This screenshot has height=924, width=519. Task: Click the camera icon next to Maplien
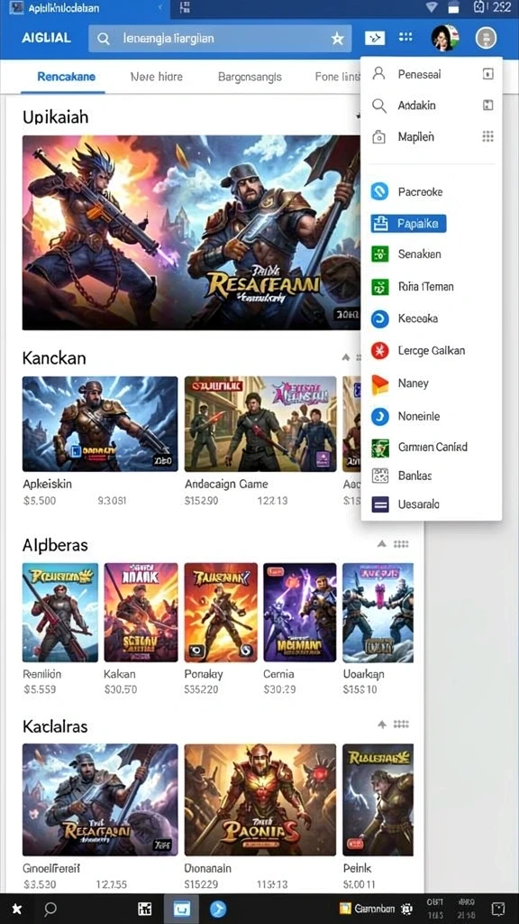379,137
